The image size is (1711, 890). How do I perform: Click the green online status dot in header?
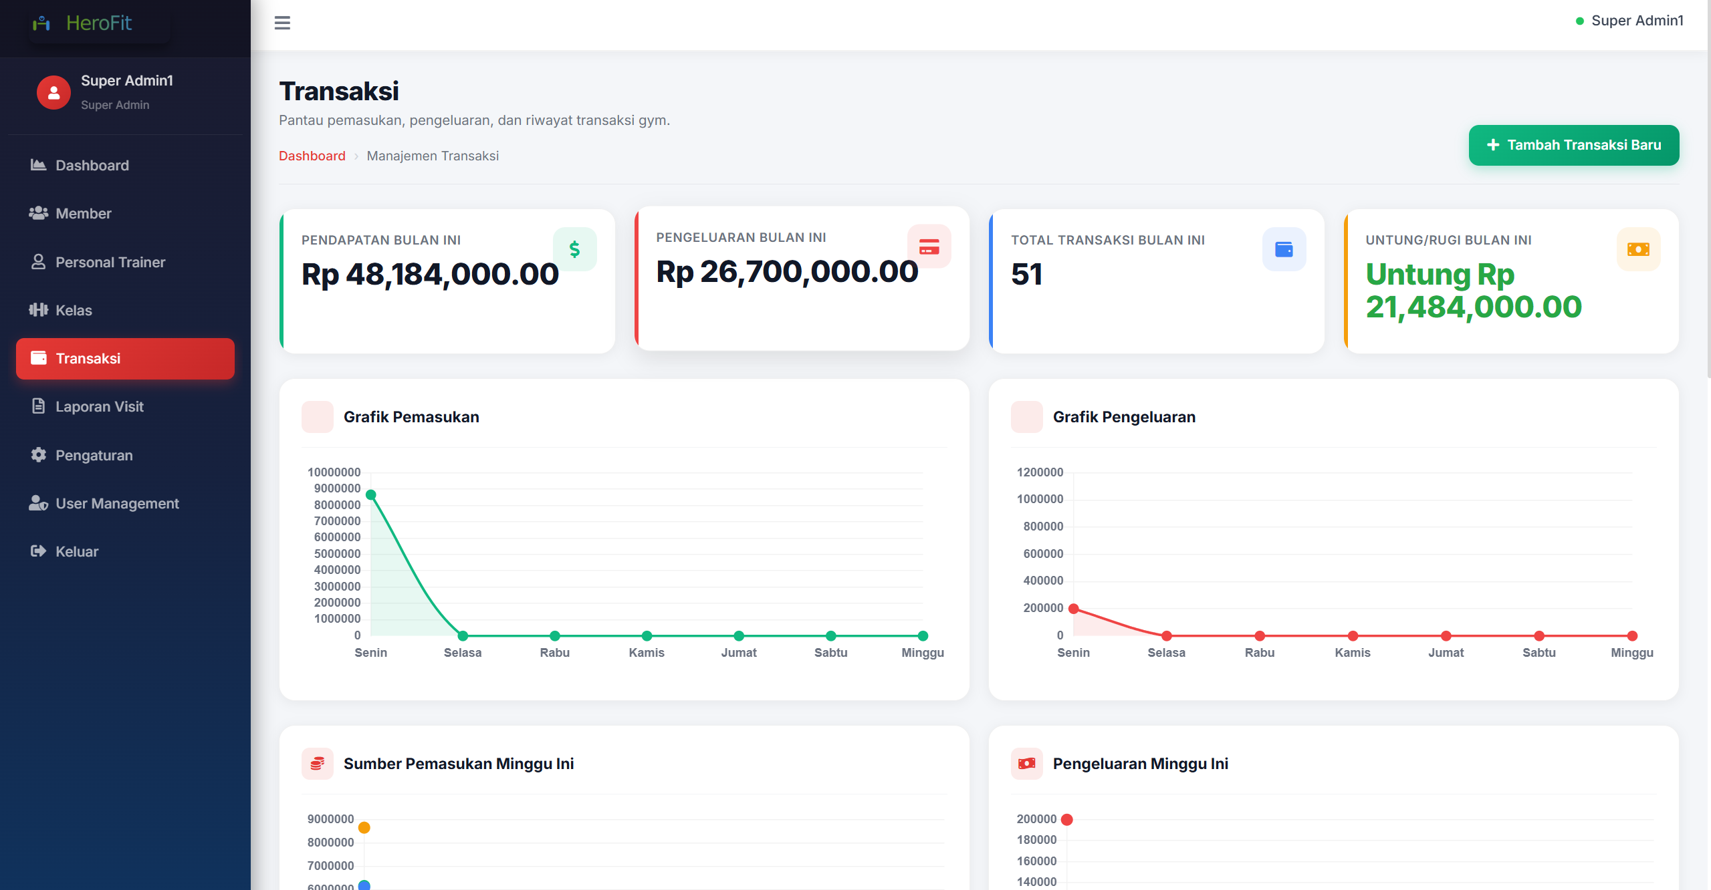pyautogui.click(x=1579, y=21)
